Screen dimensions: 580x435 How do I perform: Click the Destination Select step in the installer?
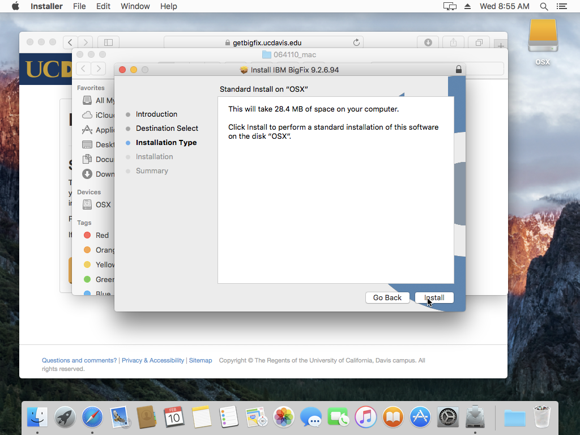pyautogui.click(x=167, y=129)
